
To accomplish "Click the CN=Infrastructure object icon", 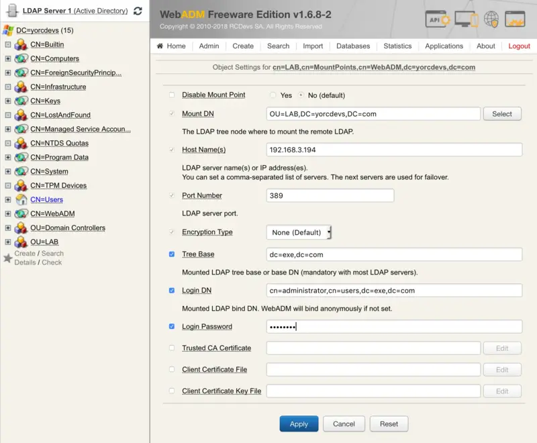I will tap(21, 87).
